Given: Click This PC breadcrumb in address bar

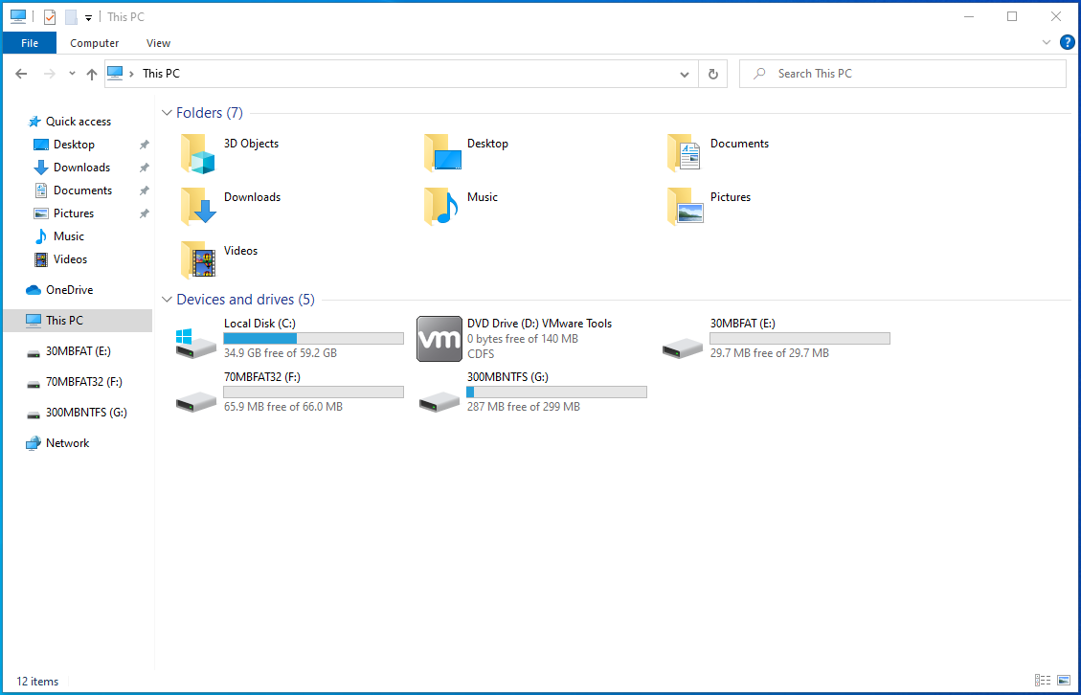Looking at the screenshot, I should pyautogui.click(x=161, y=74).
